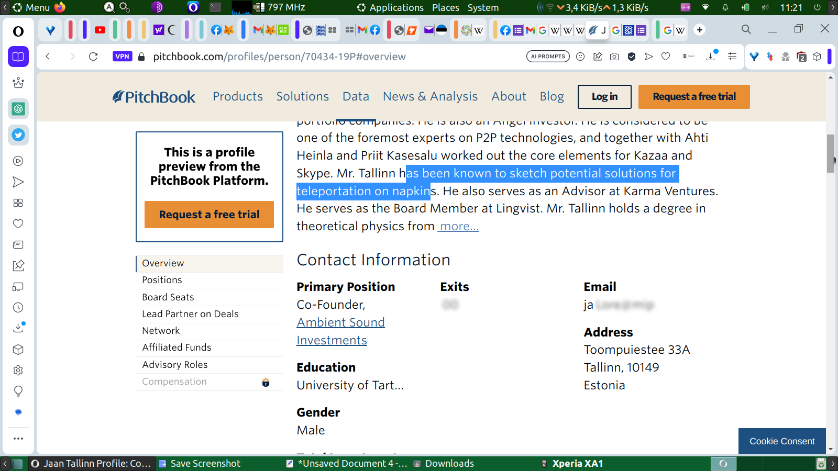Open Personal News in the sidebar
This screenshot has height=471, width=838.
click(x=18, y=245)
